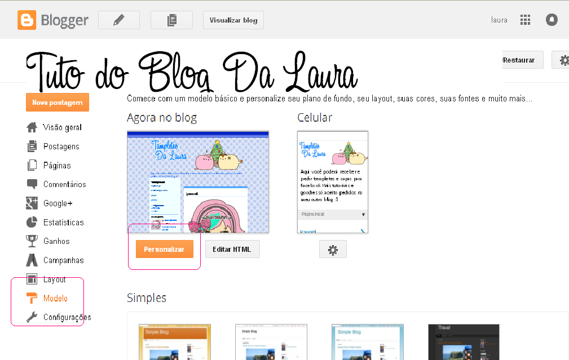Select Modelo in sidebar
The width and height of the screenshot is (569, 360).
click(x=55, y=298)
